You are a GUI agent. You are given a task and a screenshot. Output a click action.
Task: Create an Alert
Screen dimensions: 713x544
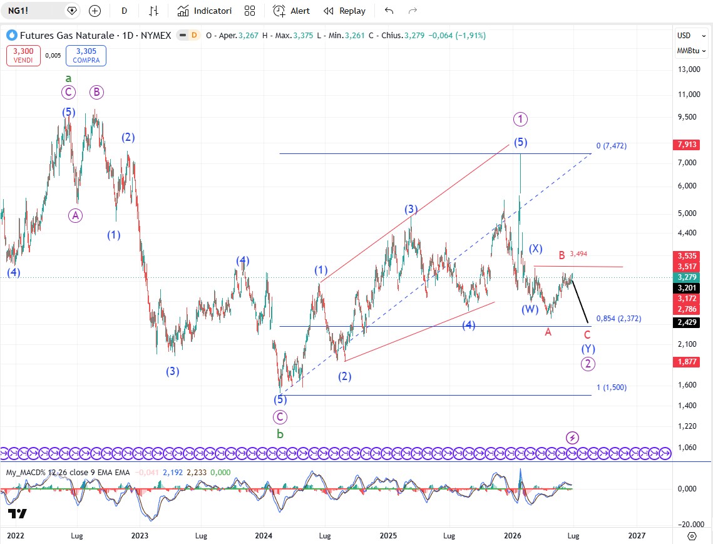tap(292, 11)
